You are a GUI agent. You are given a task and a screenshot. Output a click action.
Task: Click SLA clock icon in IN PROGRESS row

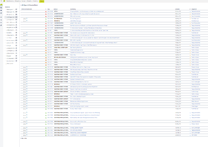coord(27,18)
